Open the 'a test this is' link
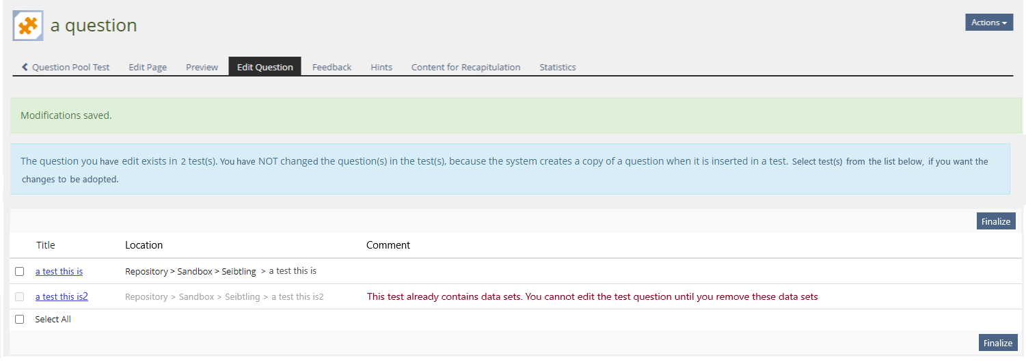 coord(59,271)
